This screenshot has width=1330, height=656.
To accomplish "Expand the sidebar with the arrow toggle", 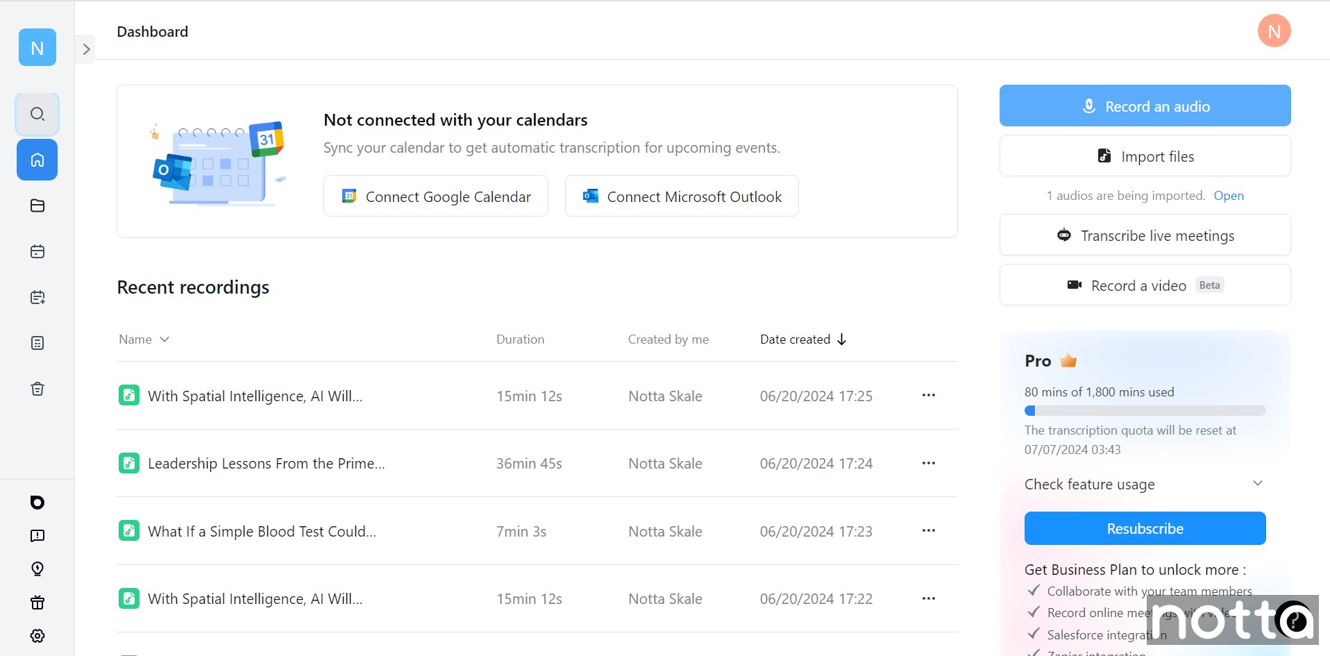I will pyautogui.click(x=86, y=49).
